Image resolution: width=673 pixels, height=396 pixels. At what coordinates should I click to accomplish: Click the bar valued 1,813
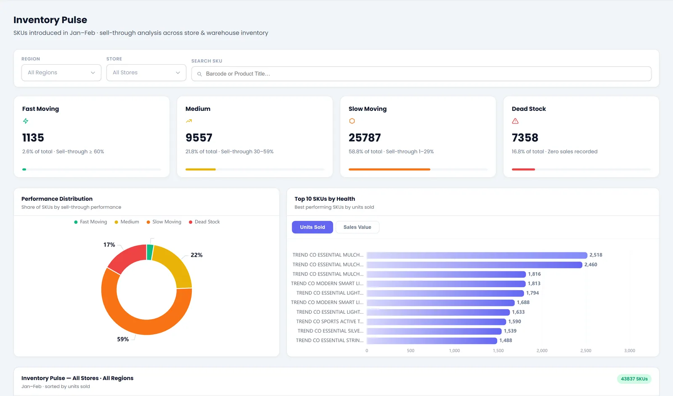(x=446, y=283)
